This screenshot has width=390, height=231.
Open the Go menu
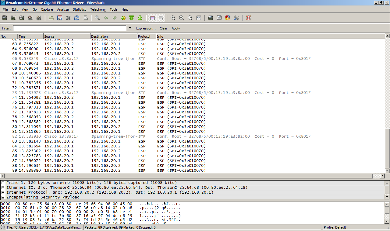[x=35, y=9]
